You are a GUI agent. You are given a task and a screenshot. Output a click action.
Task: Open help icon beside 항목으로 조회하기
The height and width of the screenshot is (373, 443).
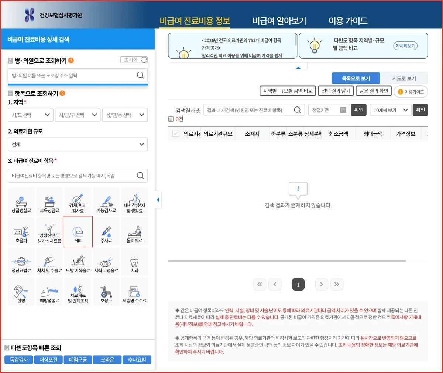pos(62,93)
